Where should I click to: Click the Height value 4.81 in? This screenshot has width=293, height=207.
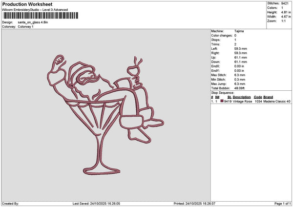(x=286, y=12)
